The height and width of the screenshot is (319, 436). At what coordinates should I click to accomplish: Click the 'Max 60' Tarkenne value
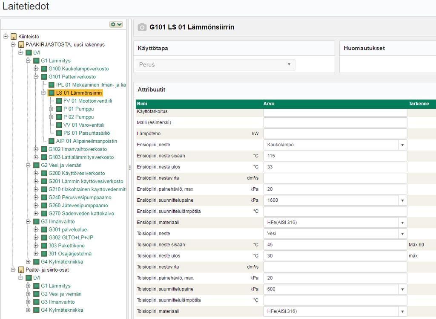416,245
